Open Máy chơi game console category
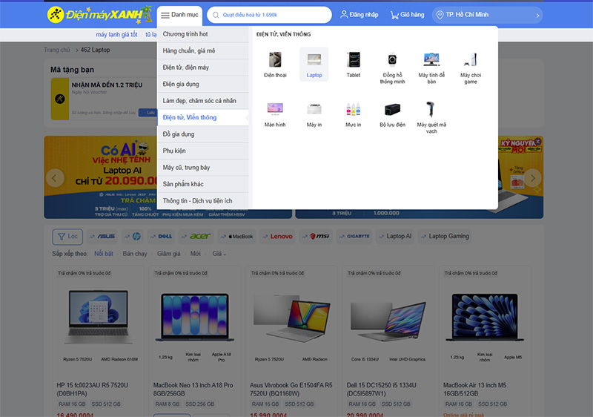593x417 pixels. (471, 68)
